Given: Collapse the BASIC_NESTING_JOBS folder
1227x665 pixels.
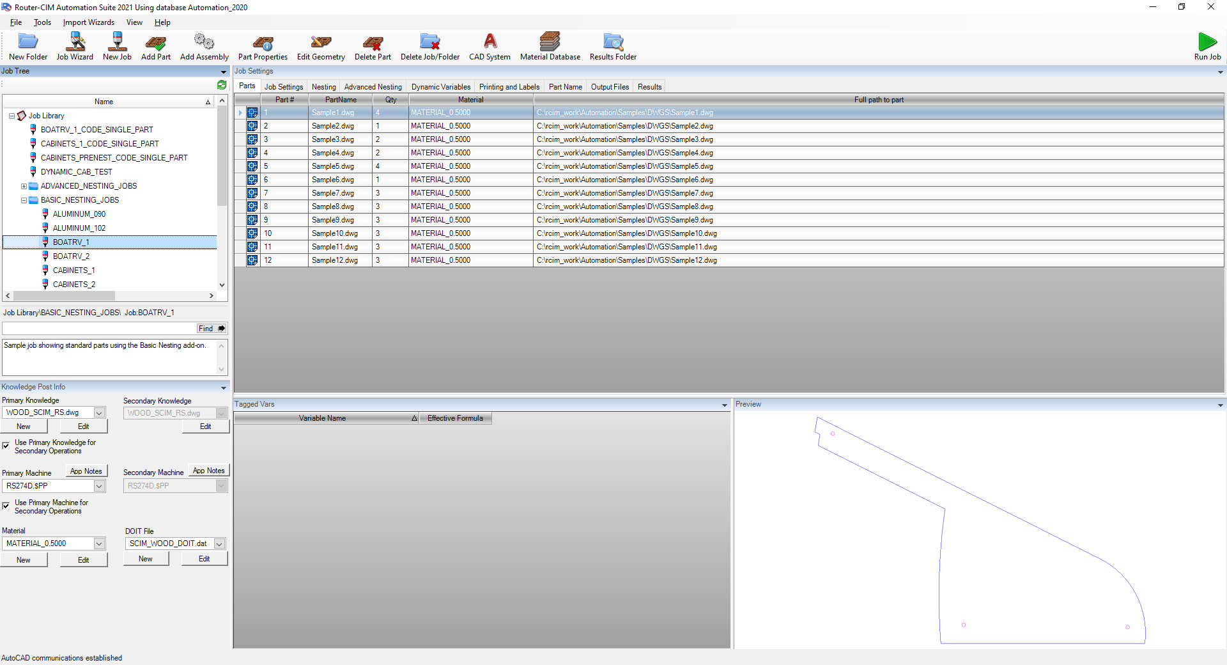Looking at the screenshot, I should pyautogui.click(x=23, y=200).
